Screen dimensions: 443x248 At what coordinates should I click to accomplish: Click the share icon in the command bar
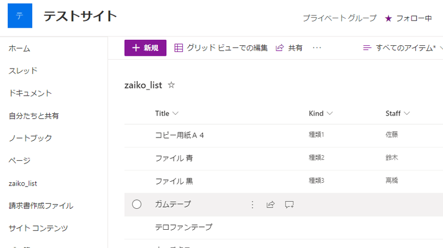tap(280, 48)
